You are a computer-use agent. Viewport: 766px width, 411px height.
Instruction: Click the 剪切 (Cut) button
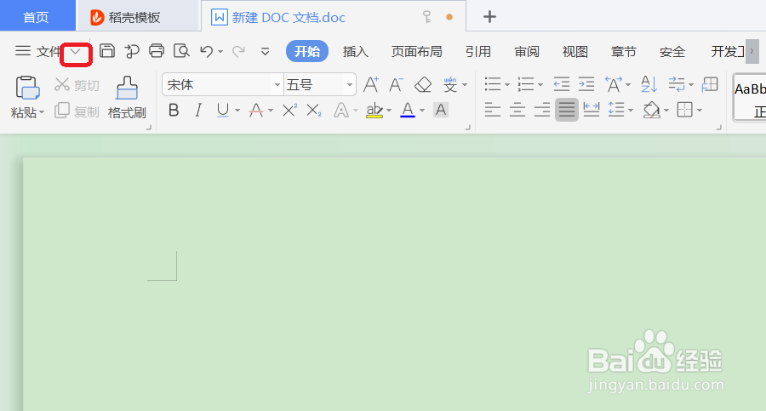[x=77, y=85]
